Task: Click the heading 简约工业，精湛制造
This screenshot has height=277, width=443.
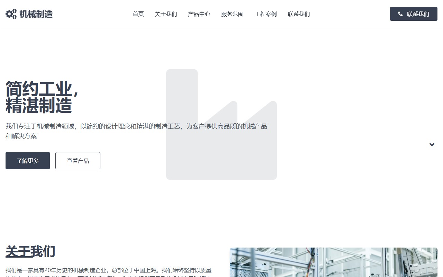Action: tap(42, 97)
